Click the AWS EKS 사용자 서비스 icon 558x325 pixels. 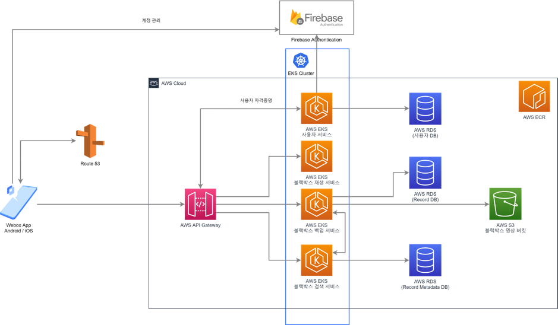click(316, 109)
